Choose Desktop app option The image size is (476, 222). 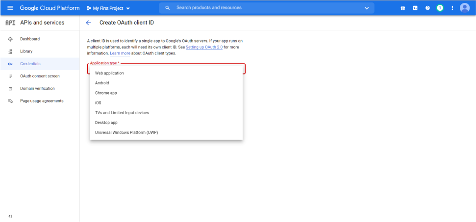166,123
